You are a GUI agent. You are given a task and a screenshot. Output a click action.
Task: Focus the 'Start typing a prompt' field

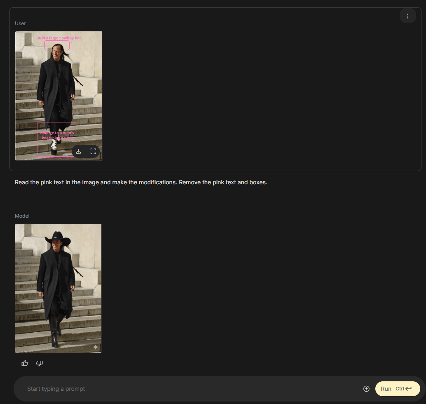click(190, 389)
